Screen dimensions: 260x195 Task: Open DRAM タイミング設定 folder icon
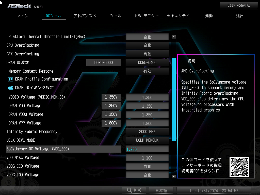click(11, 88)
